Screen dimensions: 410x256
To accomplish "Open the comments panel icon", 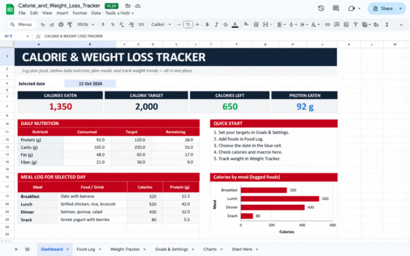I will pos(336,8).
